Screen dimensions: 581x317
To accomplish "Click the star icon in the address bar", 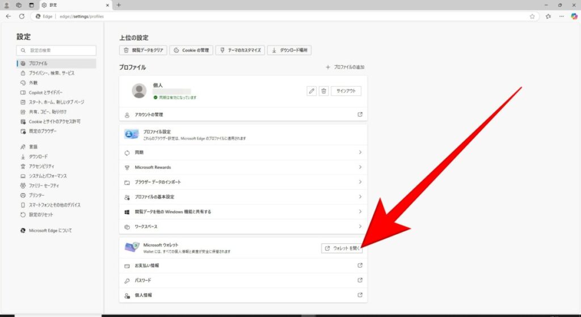I will click(x=532, y=16).
